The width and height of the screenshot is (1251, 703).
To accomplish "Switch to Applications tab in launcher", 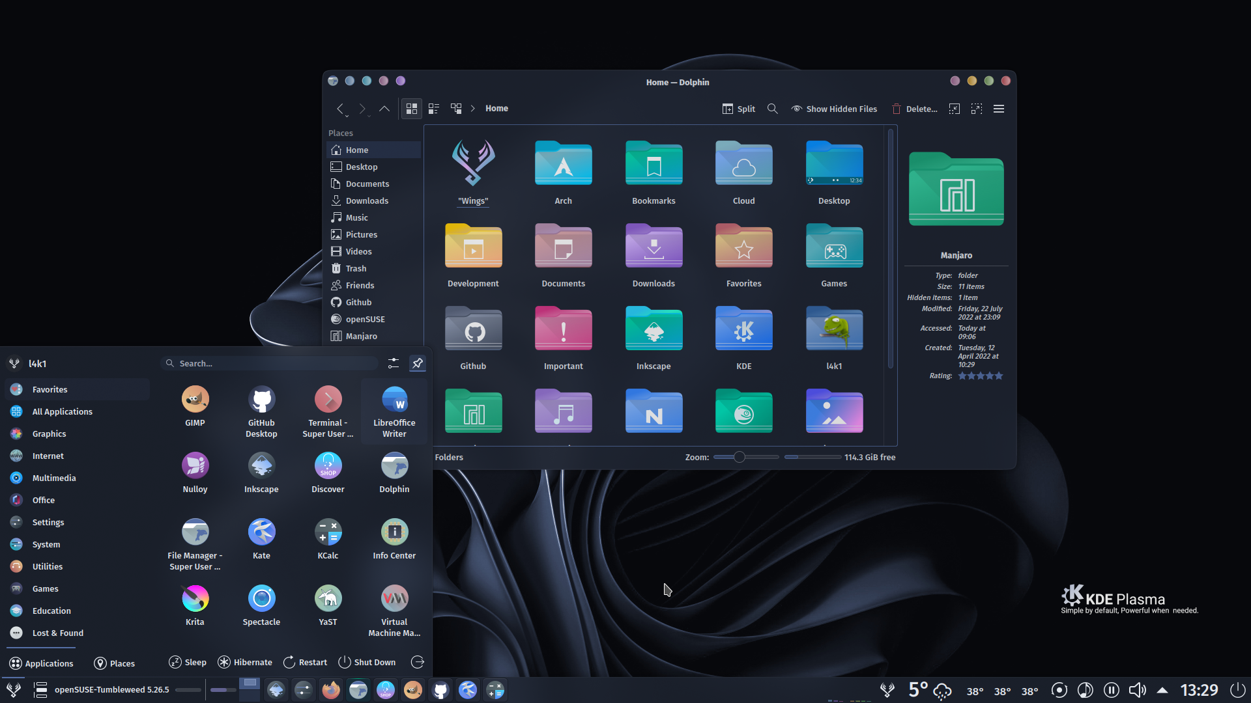I will tap(41, 663).
